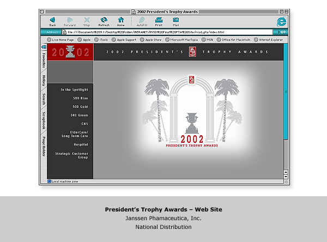This screenshot has width=327, height=242.
Task: Click the window collapse box in title bar
Action: click(286, 11)
